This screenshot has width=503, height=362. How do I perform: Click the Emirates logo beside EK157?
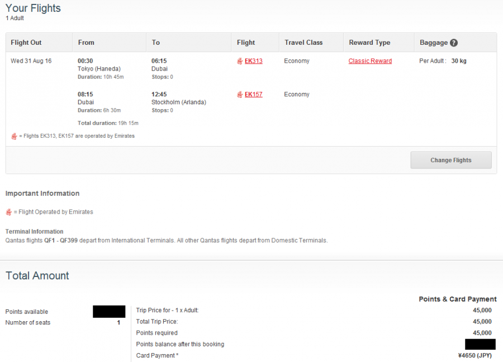(240, 95)
